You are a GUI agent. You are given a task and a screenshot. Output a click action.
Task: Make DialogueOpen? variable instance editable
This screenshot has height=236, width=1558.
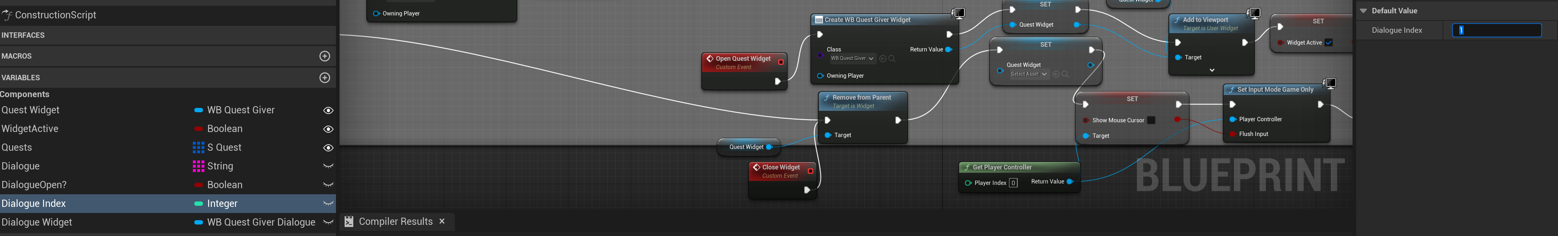tap(328, 185)
